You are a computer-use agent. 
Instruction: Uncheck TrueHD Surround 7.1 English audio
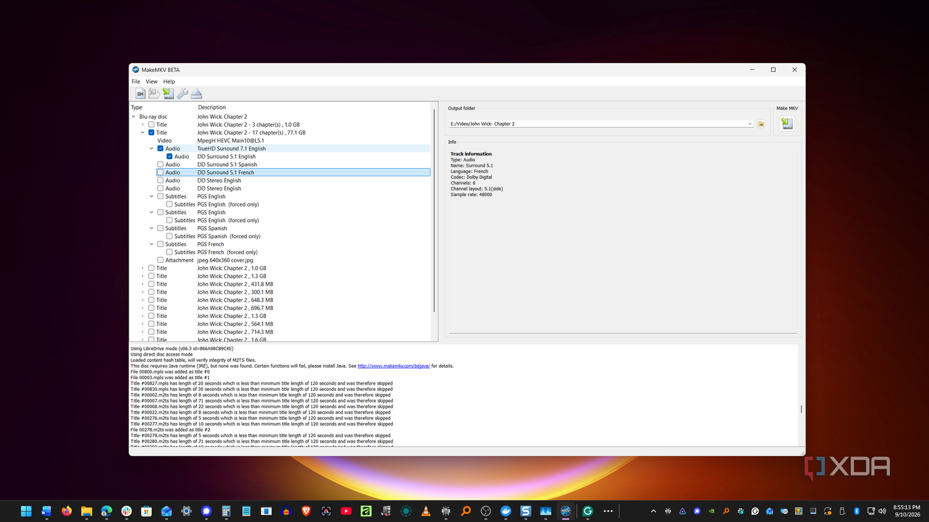pyautogui.click(x=160, y=148)
